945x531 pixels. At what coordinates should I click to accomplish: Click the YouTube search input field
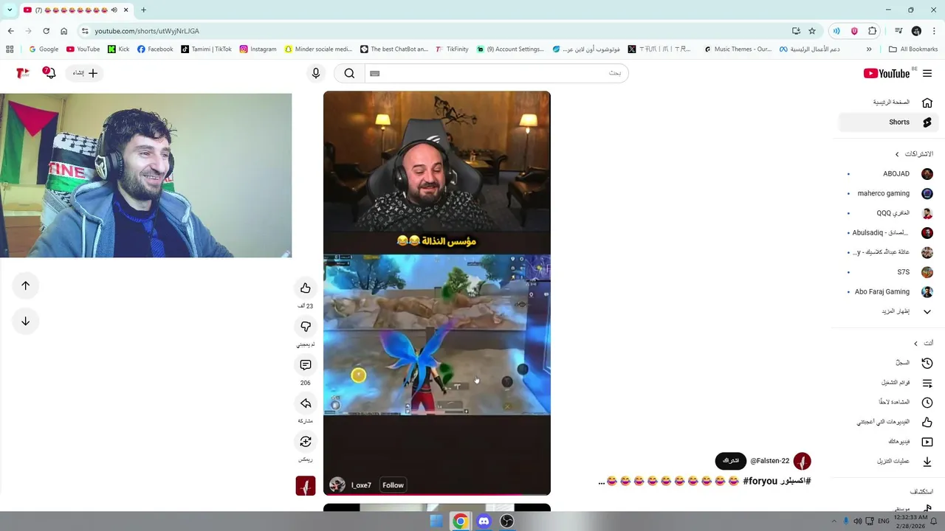click(495, 73)
